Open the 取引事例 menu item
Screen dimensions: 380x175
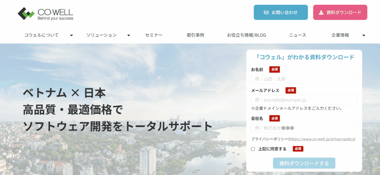click(195, 35)
